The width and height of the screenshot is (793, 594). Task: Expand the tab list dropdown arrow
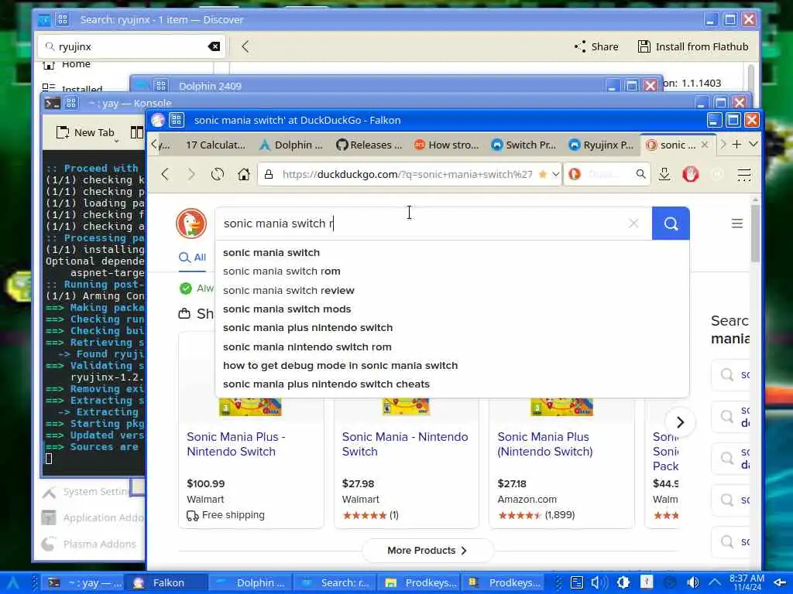click(x=753, y=145)
